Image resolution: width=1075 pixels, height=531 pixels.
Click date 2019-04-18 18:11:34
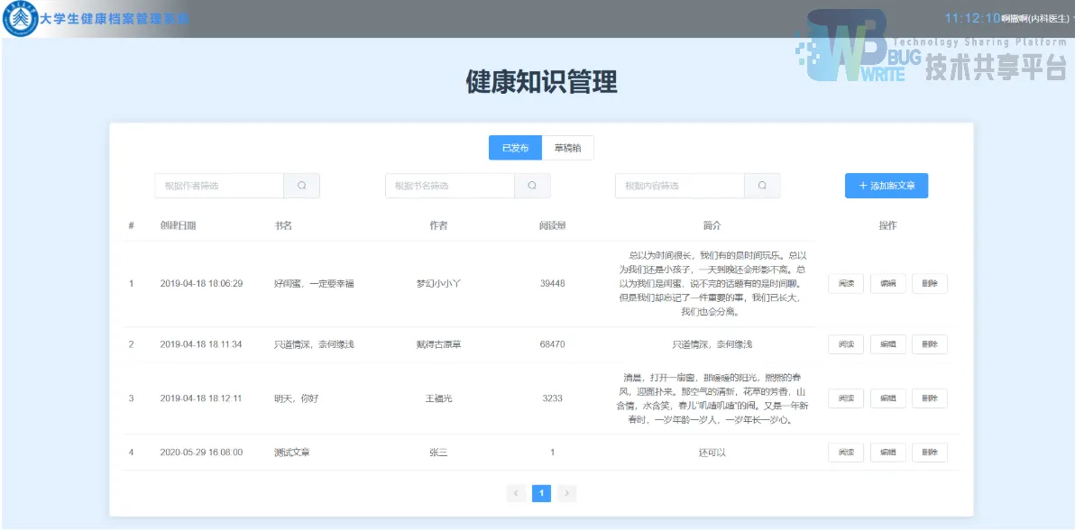[201, 344]
